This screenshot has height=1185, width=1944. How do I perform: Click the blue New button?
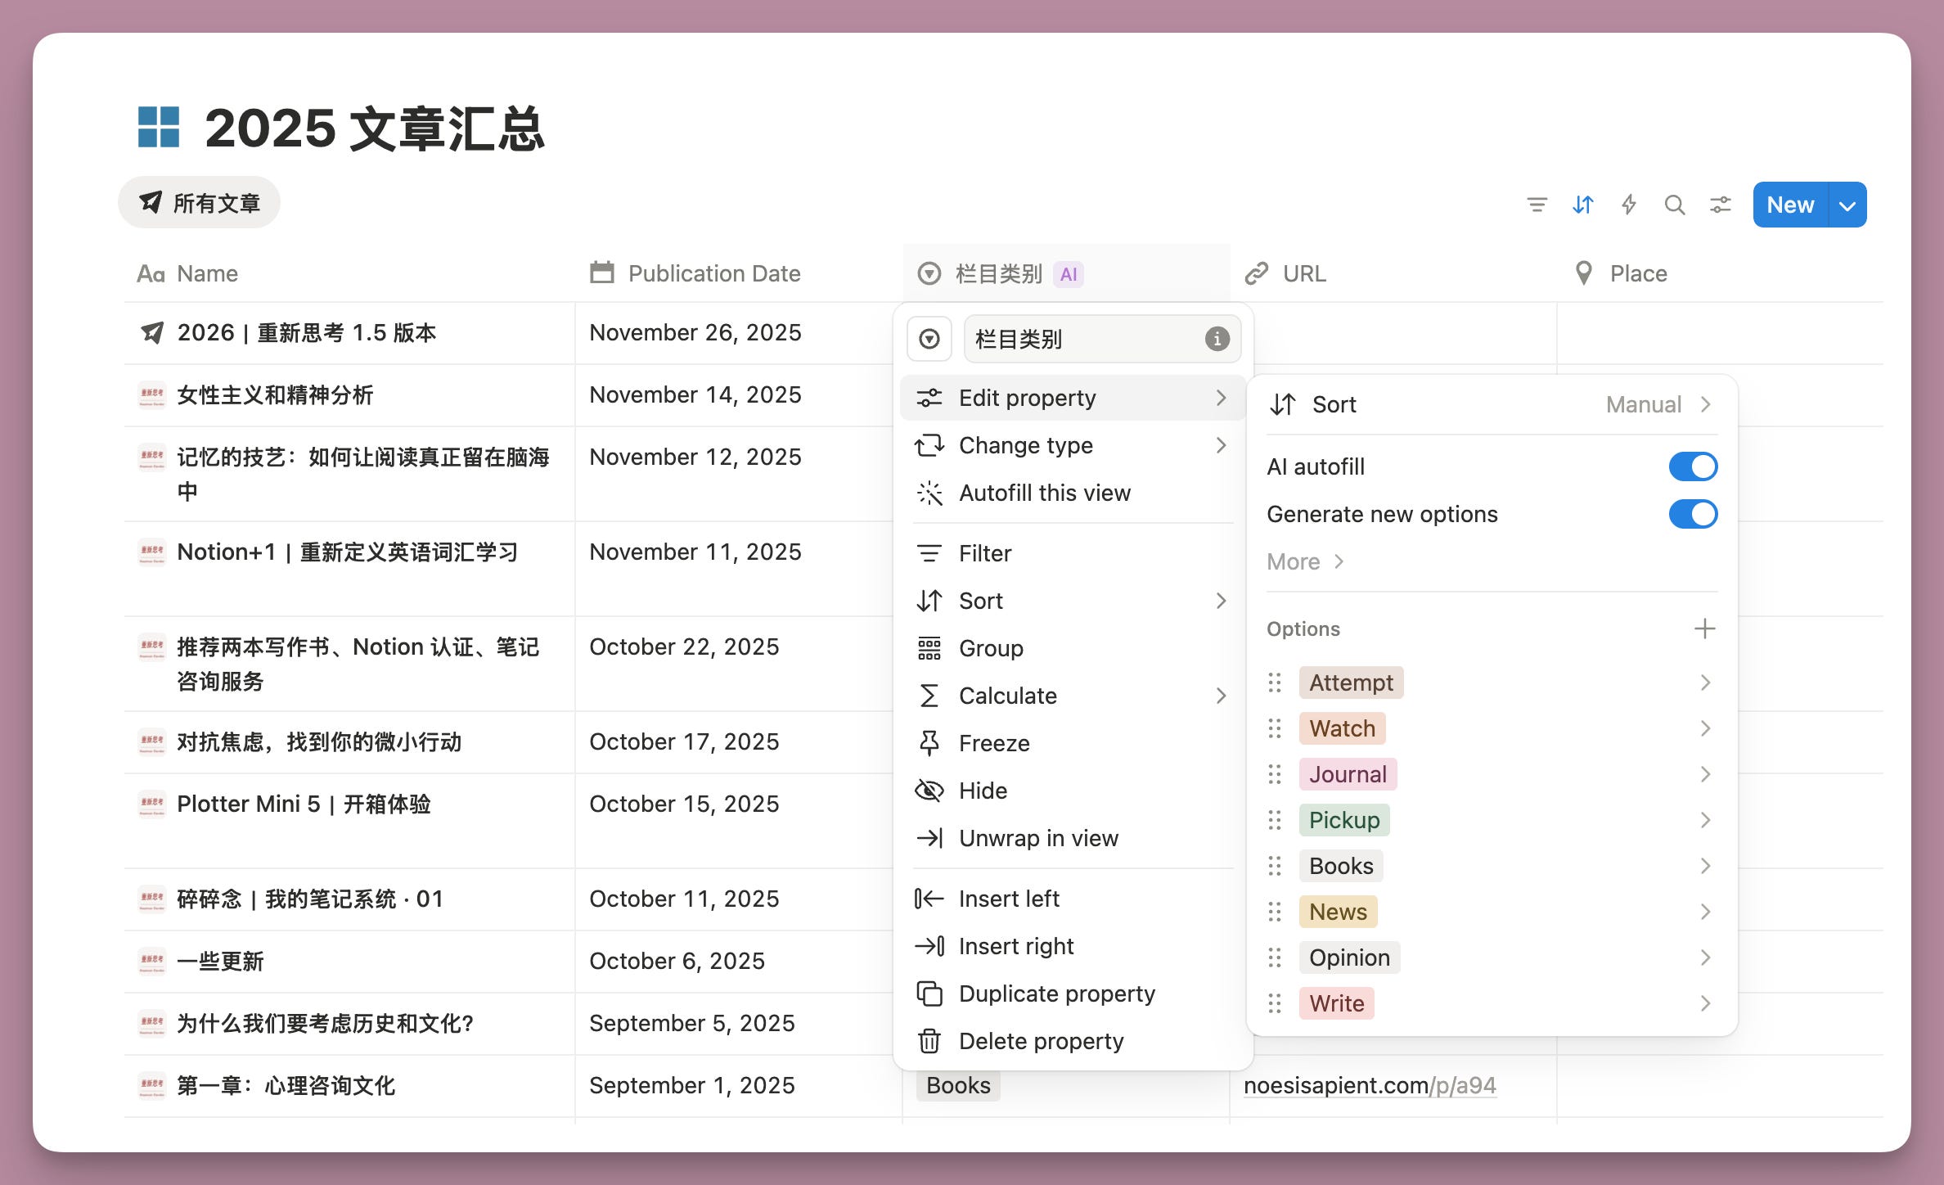(x=1789, y=205)
